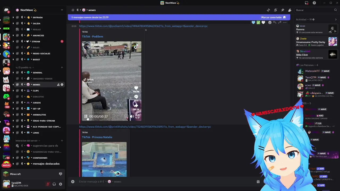Collapse the interacion del server category
The height and width of the screenshot is (191, 340).
tap(28, 141)
